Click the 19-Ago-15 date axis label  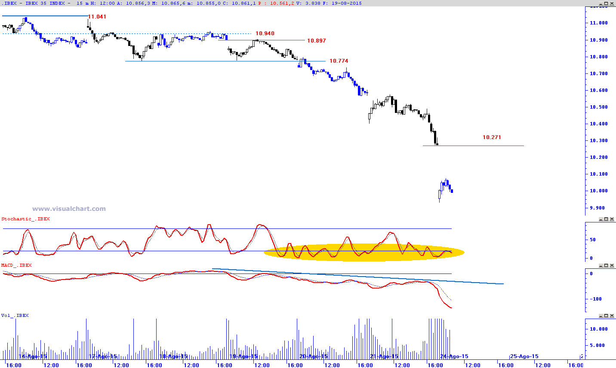pos(243,356)
